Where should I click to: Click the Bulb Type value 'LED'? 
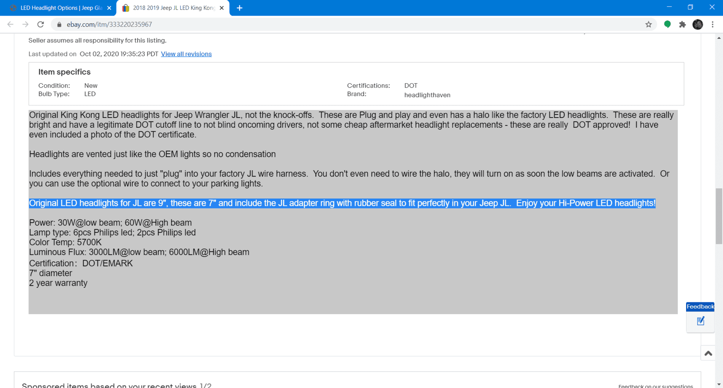tap(90, 94)
